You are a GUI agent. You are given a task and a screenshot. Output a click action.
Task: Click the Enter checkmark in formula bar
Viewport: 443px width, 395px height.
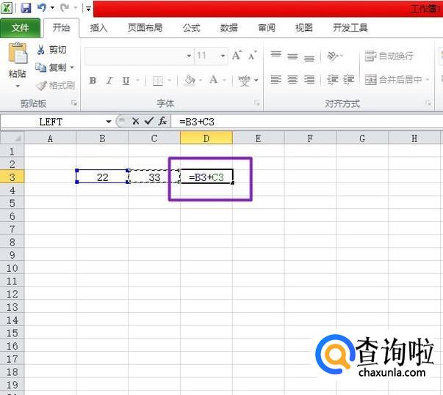(x=149, y=122)
